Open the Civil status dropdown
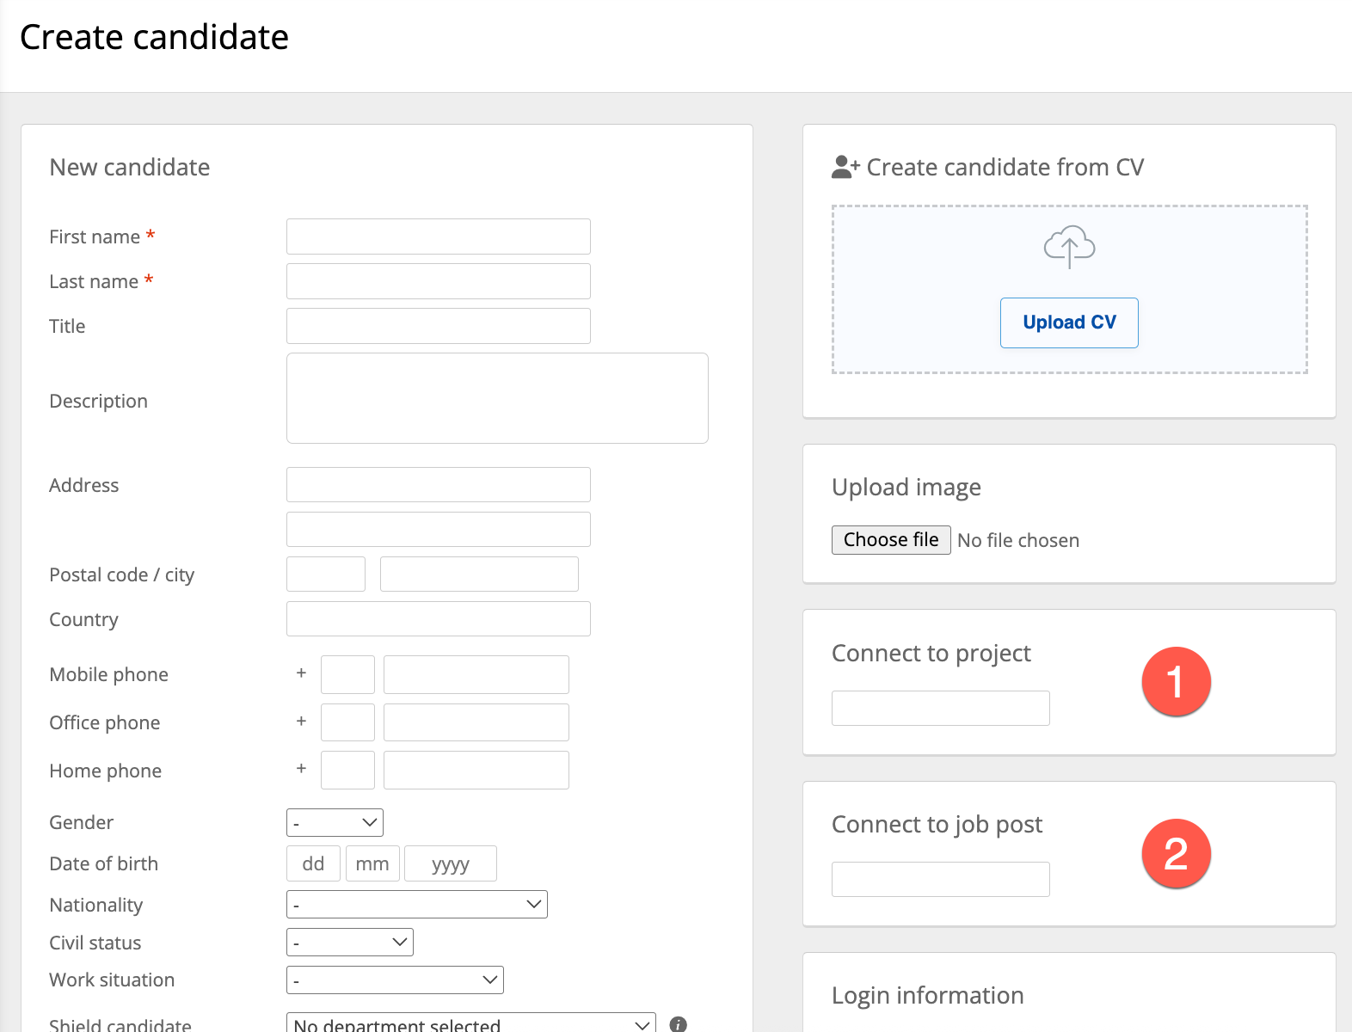This screenshot has width=1352, height=1032. (x=349, y=943)
